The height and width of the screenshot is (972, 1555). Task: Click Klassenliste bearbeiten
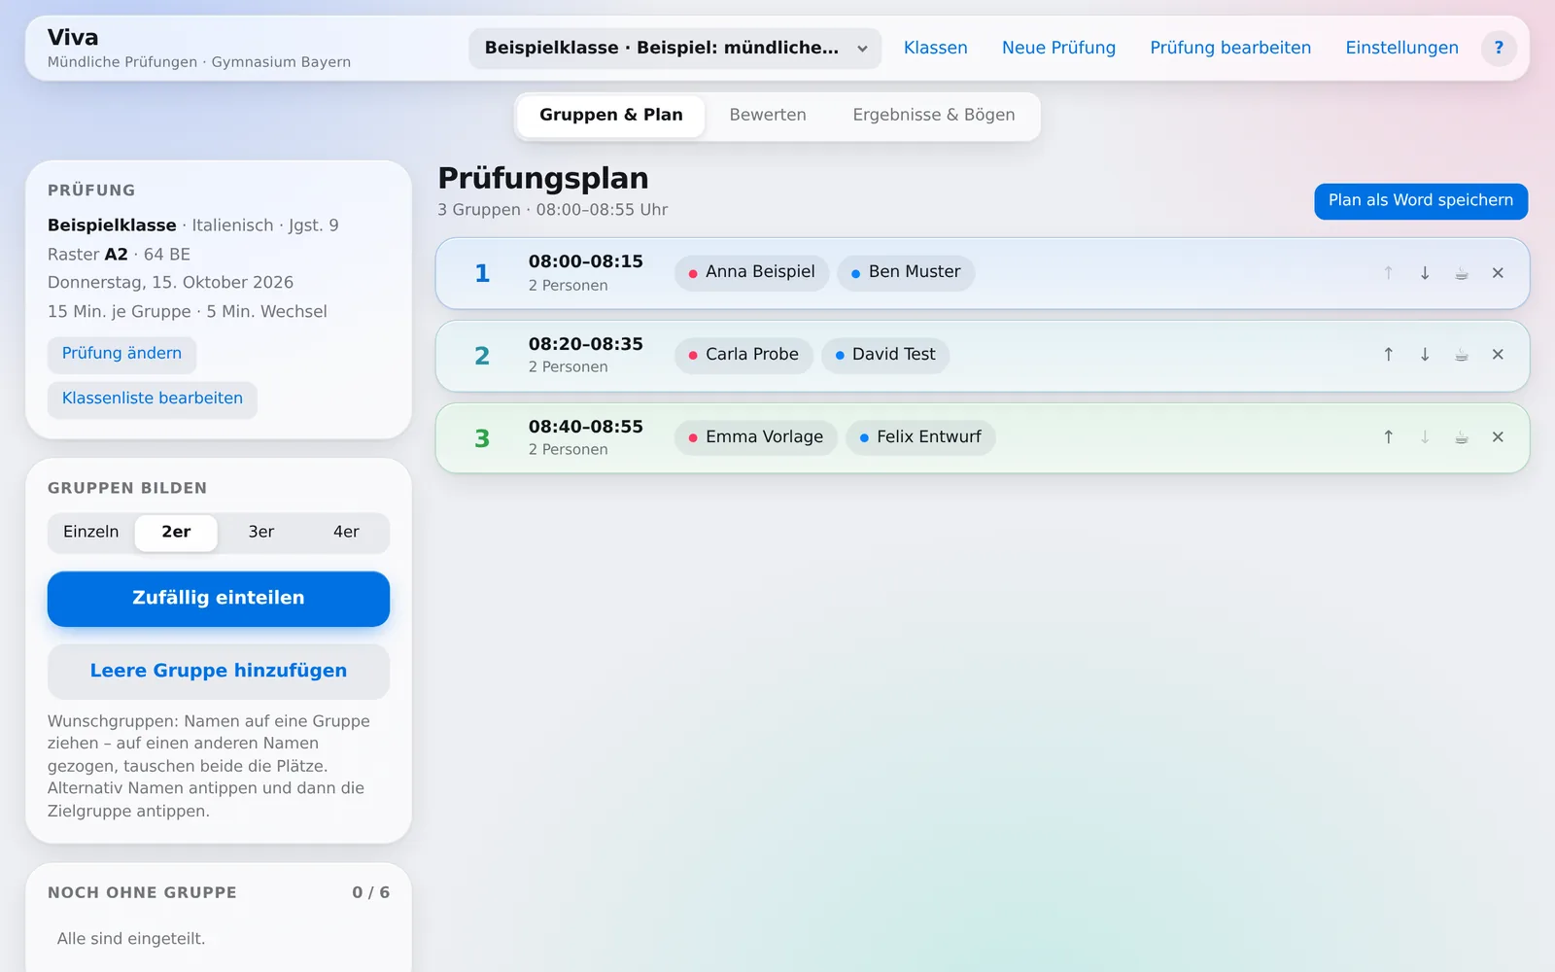click(153, 399)
